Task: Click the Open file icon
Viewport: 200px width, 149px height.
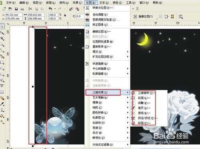Action: (x=10, y=9)
